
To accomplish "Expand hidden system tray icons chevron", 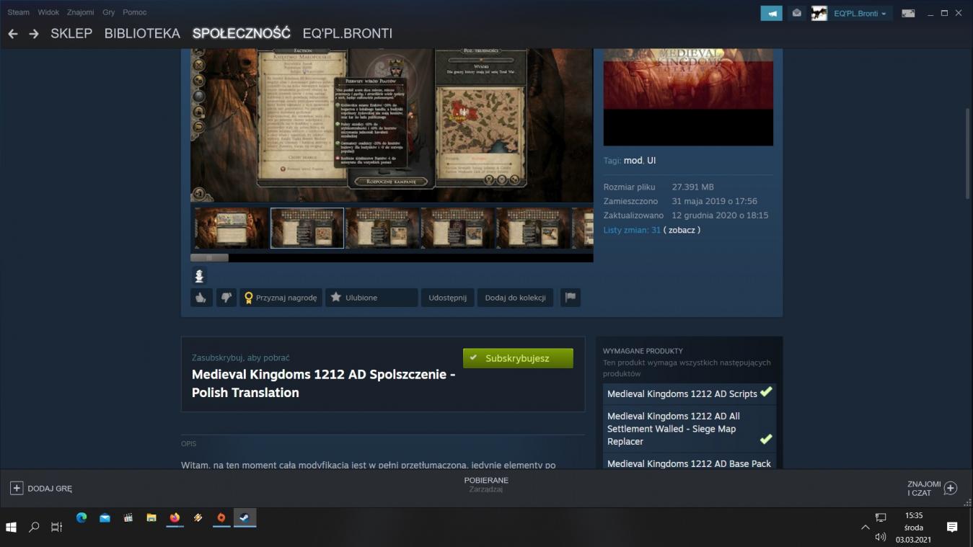I will tap(866, 528).
